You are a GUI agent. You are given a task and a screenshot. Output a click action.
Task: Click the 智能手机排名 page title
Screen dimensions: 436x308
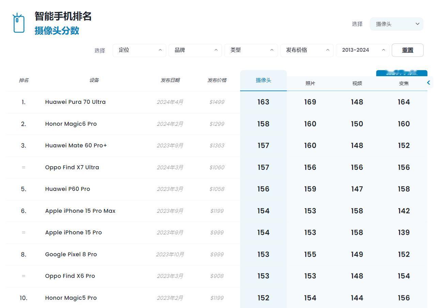[63, 16]
